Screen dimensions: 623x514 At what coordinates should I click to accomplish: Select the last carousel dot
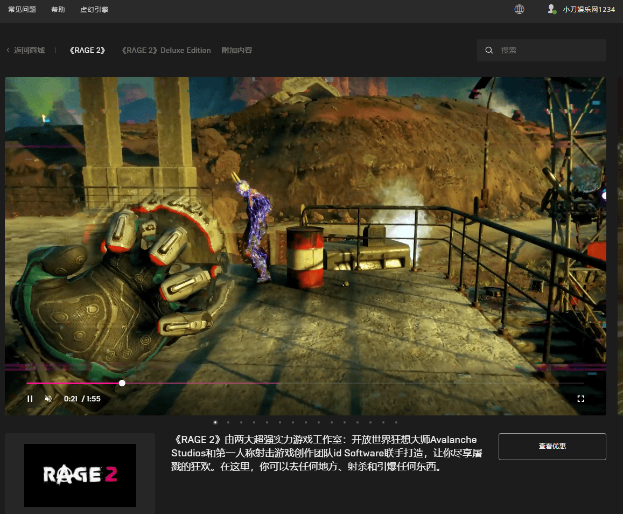point(396,422)
